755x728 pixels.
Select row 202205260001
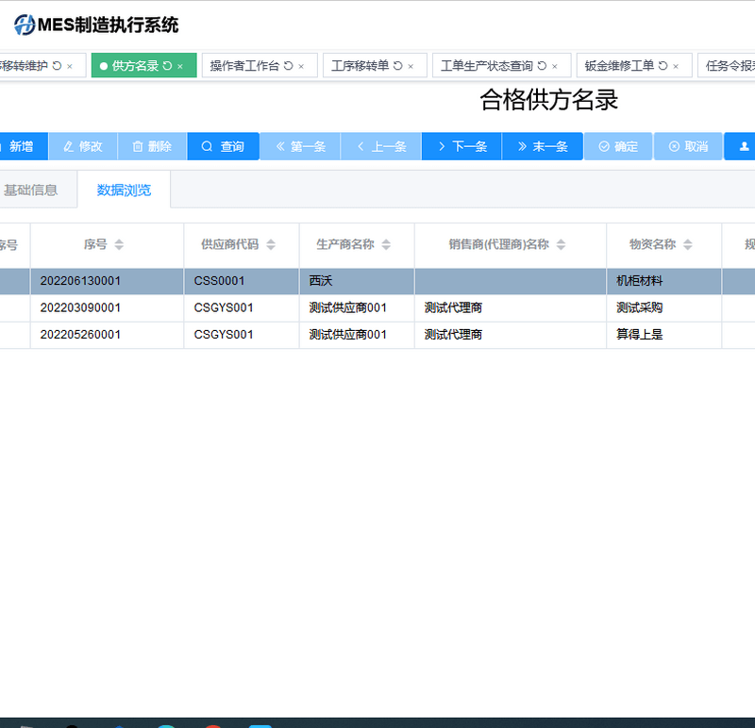tap(377, 335)
